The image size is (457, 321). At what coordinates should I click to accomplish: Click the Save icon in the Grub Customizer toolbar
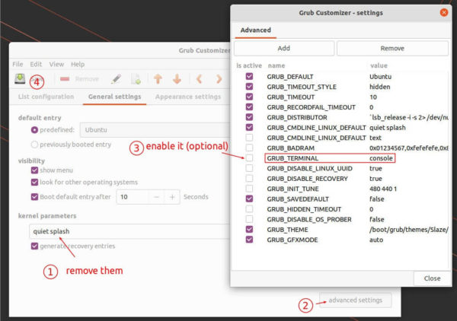coord(20,79)
